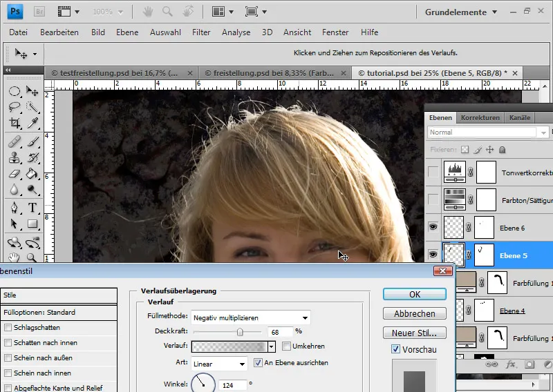Open the Füllmethode dropdown
Image resolution: width=553 pixels, height=392 pixels.
tap(251, 317)
